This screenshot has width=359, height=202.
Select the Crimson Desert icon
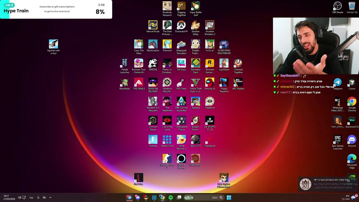click(153, 123)
